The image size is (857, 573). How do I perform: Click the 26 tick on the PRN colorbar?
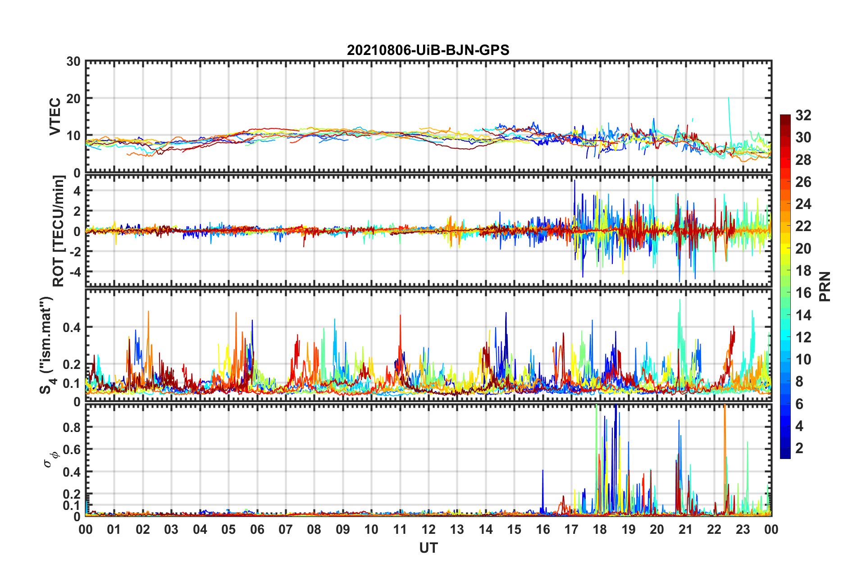pyautogui.click(x=803, y=182)
